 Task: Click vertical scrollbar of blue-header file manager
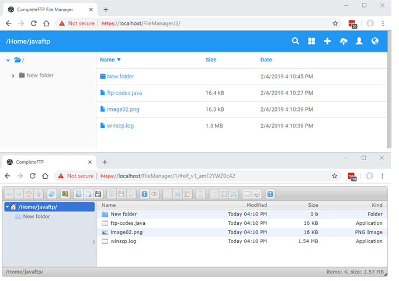(x=389, y=89)
